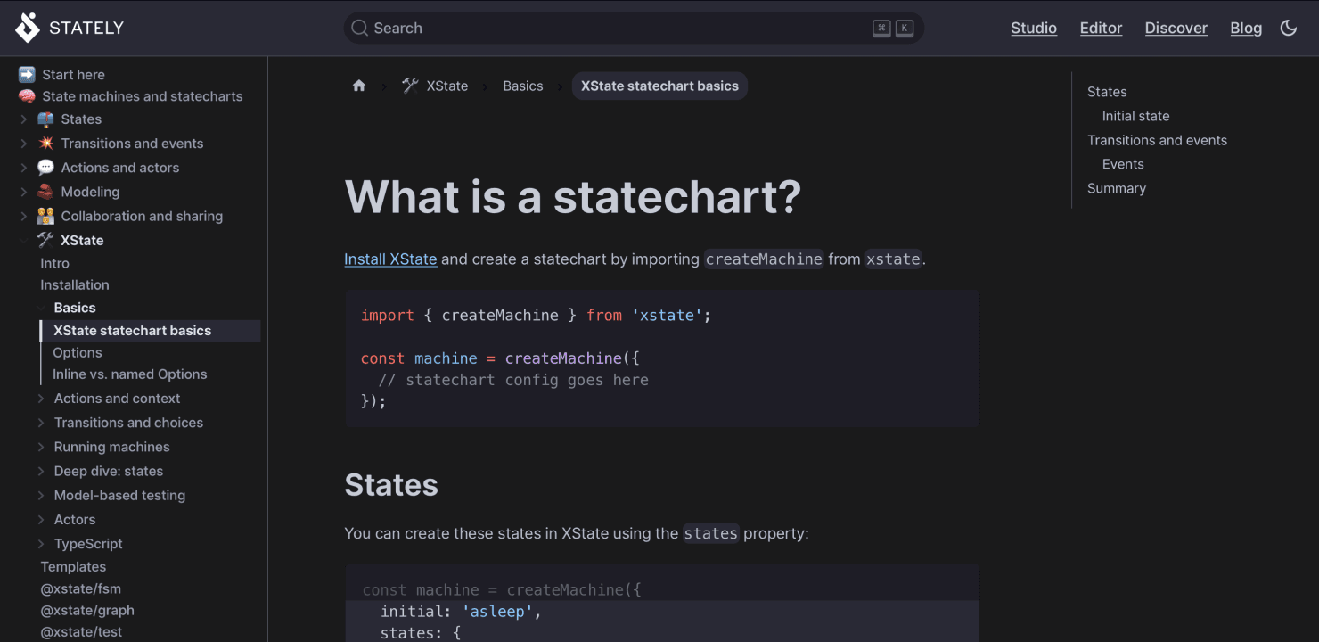Click the Stately logo icon
This screenshot has height=642, width=1319.
(26, 27)
